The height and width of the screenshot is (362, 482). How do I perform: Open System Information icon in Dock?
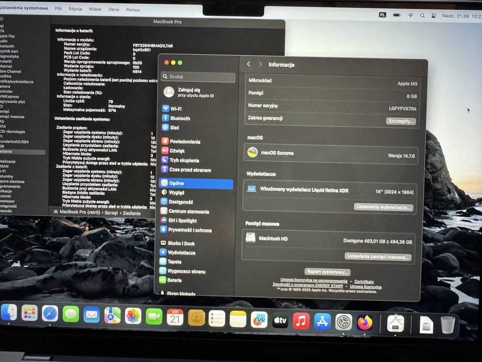pos(395,323)
